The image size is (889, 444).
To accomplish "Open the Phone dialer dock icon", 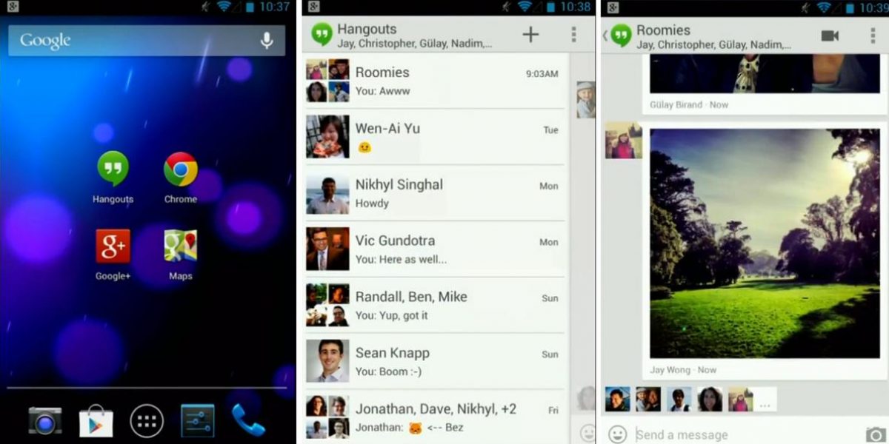I will (x=248, y=420).
